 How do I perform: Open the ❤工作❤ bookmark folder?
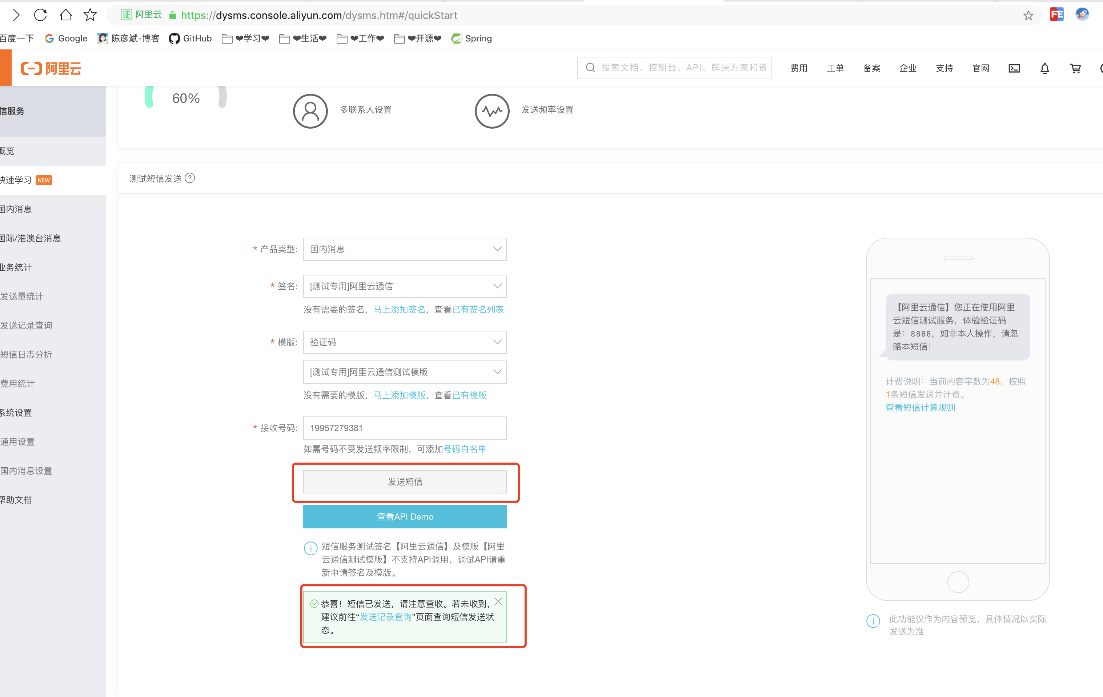coord(360,39)
